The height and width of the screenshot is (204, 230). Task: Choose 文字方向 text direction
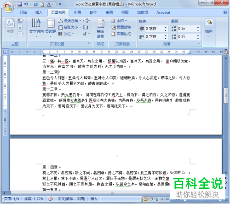pyautogui.click(x=36, y=28)
